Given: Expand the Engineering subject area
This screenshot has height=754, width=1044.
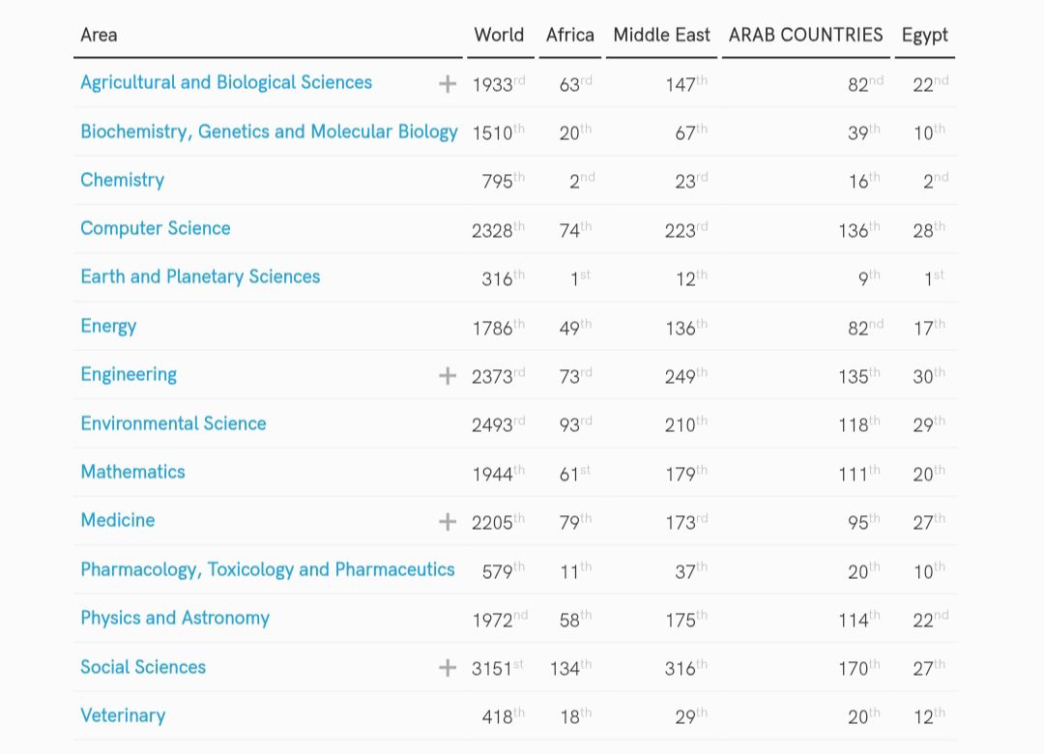Looking at the screenshot, I should [448, 374].
